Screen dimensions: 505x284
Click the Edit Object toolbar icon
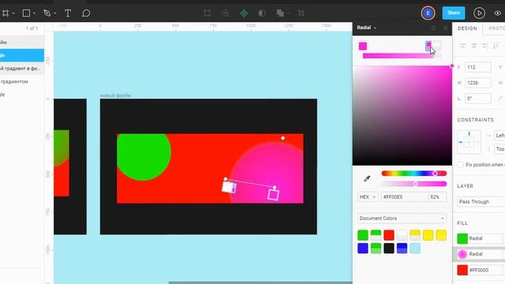click(207, 13)
